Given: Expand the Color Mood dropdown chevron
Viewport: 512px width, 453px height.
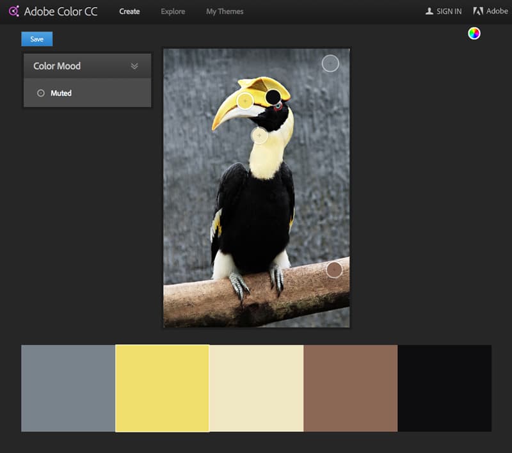Looking at the screenshot, I should [134, 66].
